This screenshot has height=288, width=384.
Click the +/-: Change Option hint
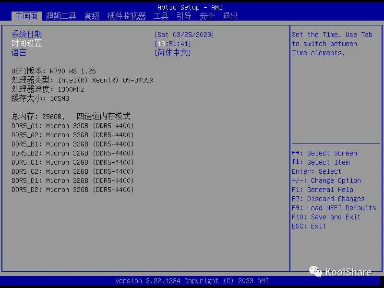326,180
